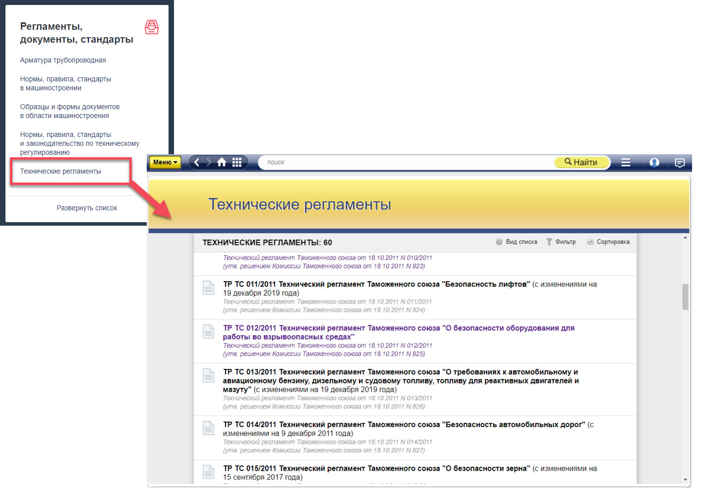This screenshot has height=494, width=701.
Task: Open the Сортировка control
Action: click(x=608, y=242)
